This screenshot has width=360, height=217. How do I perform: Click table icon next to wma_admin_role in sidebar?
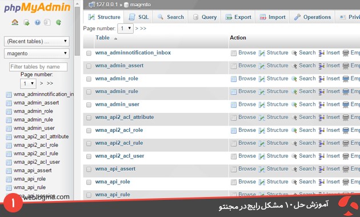click(9, 111)
